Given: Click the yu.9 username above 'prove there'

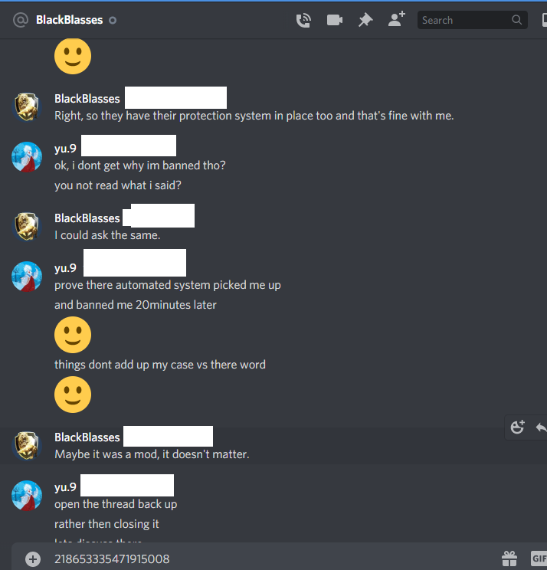Looking at the screenshot, I should tap(65, 268).
